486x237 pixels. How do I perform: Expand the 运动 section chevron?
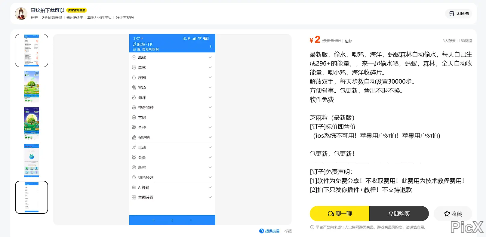pos(210,147)
